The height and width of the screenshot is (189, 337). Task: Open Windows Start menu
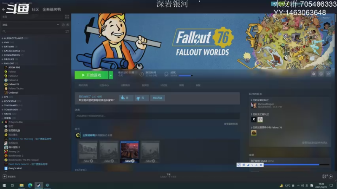tap(4, 185)
